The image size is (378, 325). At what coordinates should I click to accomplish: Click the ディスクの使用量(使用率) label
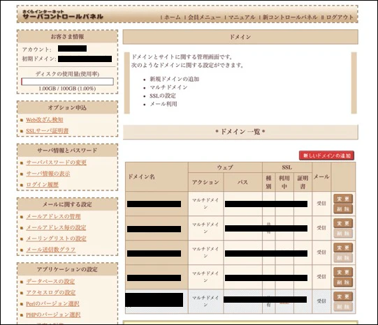pyautogui.click(x=67, y=74)
